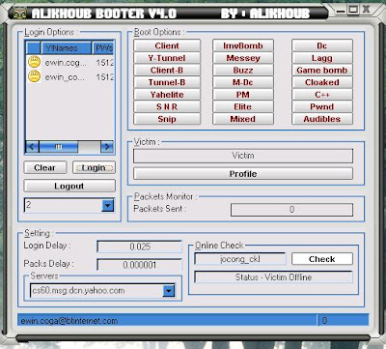Image resolution: width=386 pixels, height=349 pixels.
Task: Click the C++ button
Action: tap(322, 95)
